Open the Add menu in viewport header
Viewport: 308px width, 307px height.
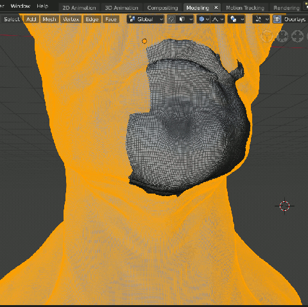(x=31, y=19)
